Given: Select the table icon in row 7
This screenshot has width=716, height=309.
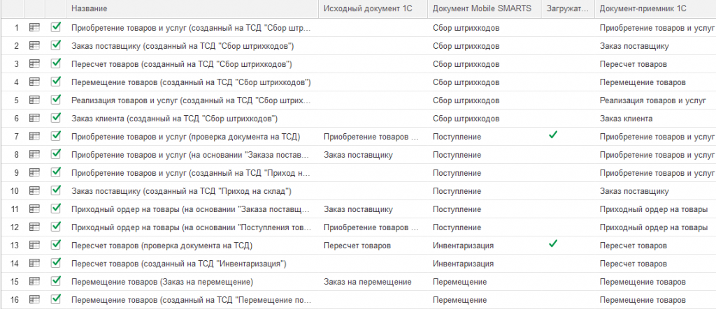Looking at the screenshot, I should pyautogui.click(x=34, y=136).
